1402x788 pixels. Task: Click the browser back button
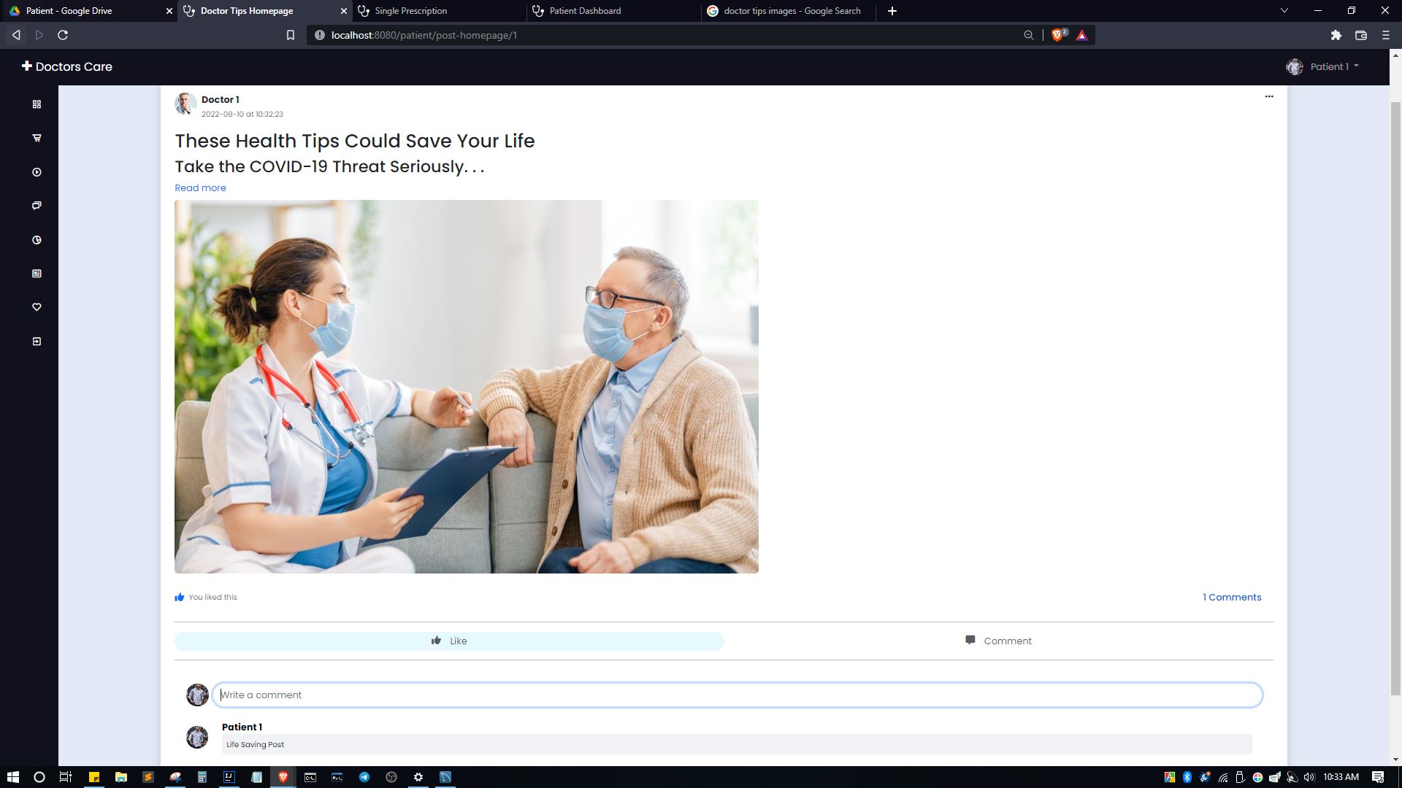[x=16, y=35]
